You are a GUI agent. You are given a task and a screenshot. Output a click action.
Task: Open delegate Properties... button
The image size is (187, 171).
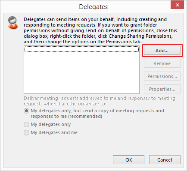(162, 89)
